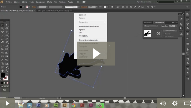The height and width of the screenshot is (108, 191).
Task: Open the Archivo menu
Action: coord(9,2)
